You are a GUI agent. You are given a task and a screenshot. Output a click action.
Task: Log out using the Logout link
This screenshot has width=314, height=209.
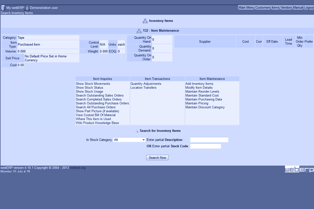309,8
